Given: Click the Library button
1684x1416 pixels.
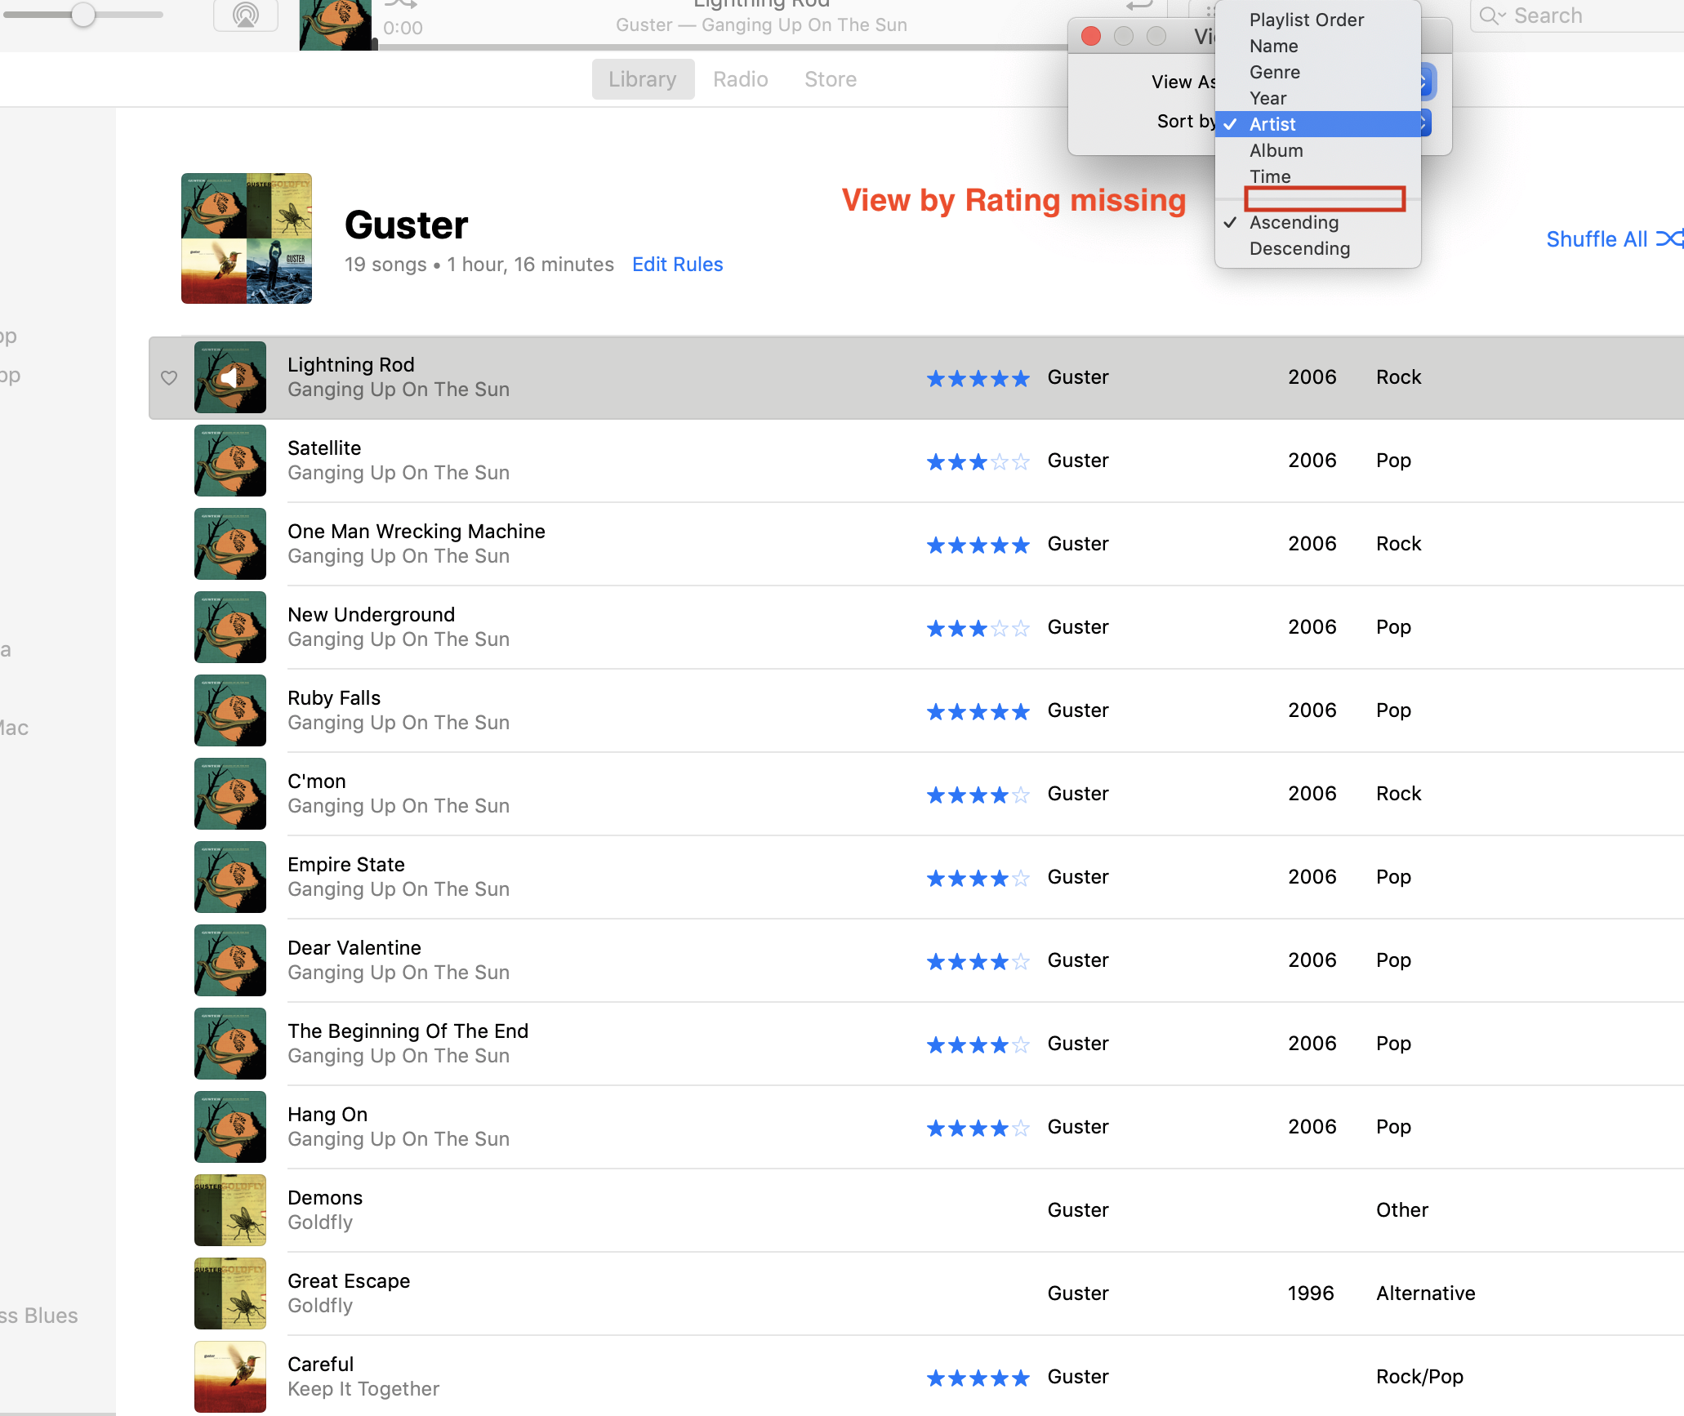Looking at the screenshot, I should (643, 79).
